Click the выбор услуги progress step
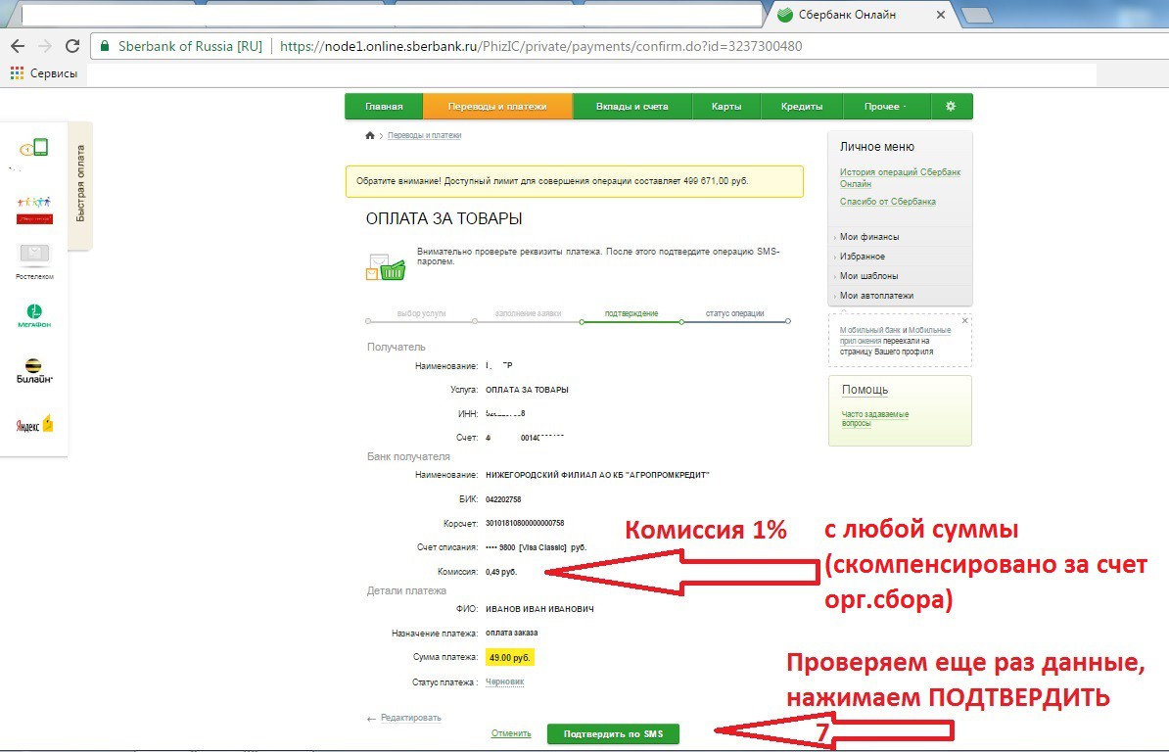Screen dimensions: 1169x752 click(421, 313)
